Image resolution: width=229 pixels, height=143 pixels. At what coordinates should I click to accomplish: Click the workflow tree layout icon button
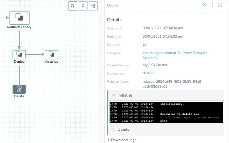coord(93,6)
